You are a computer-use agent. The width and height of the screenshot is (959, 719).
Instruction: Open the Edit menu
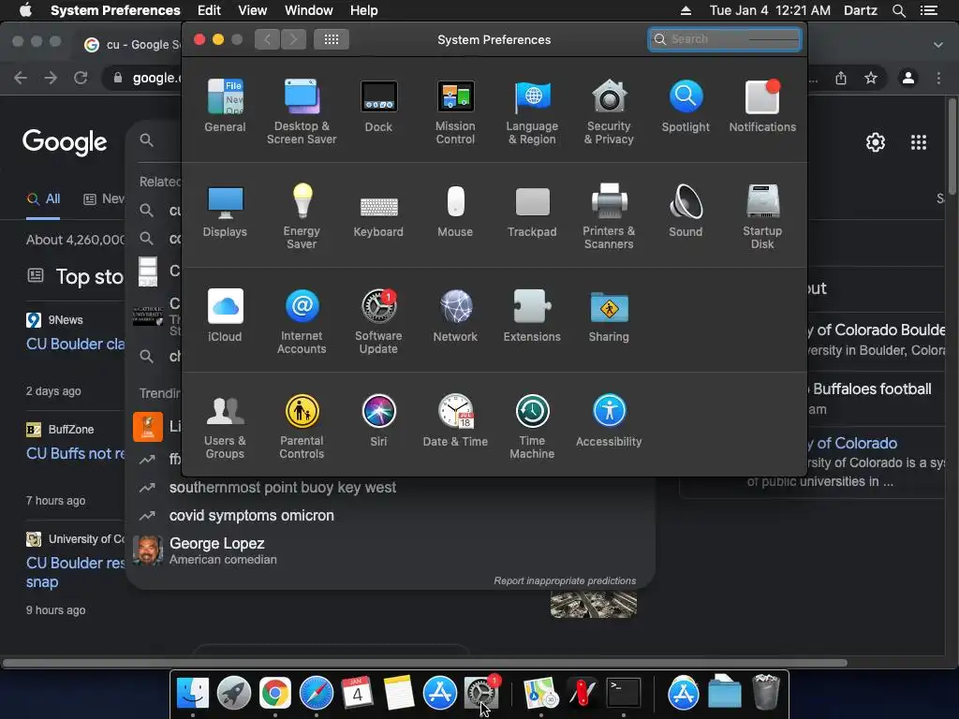click(x=209, y=10)
